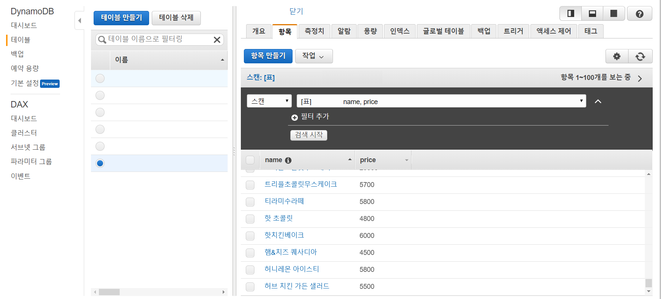Screen dimensions: 661x299
Task: Click the 항목 만들기 button
Action: 268,56
